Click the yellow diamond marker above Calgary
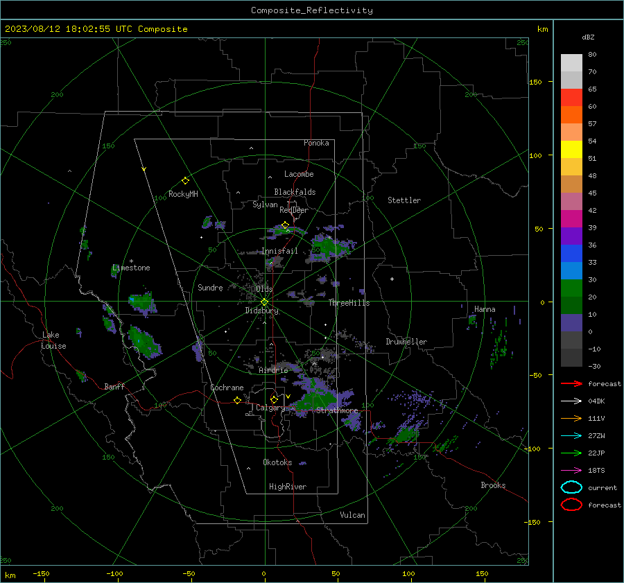 pyautogui.click(x=274, y=399)
